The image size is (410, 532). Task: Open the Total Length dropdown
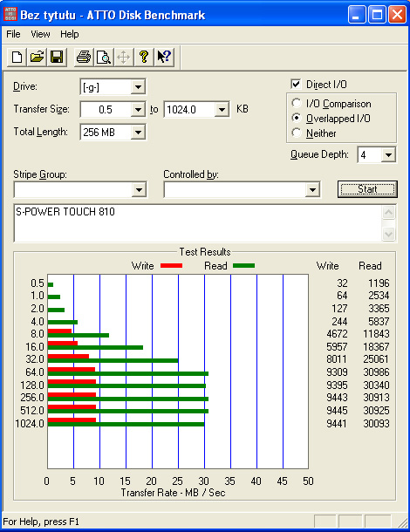(138, 132)
